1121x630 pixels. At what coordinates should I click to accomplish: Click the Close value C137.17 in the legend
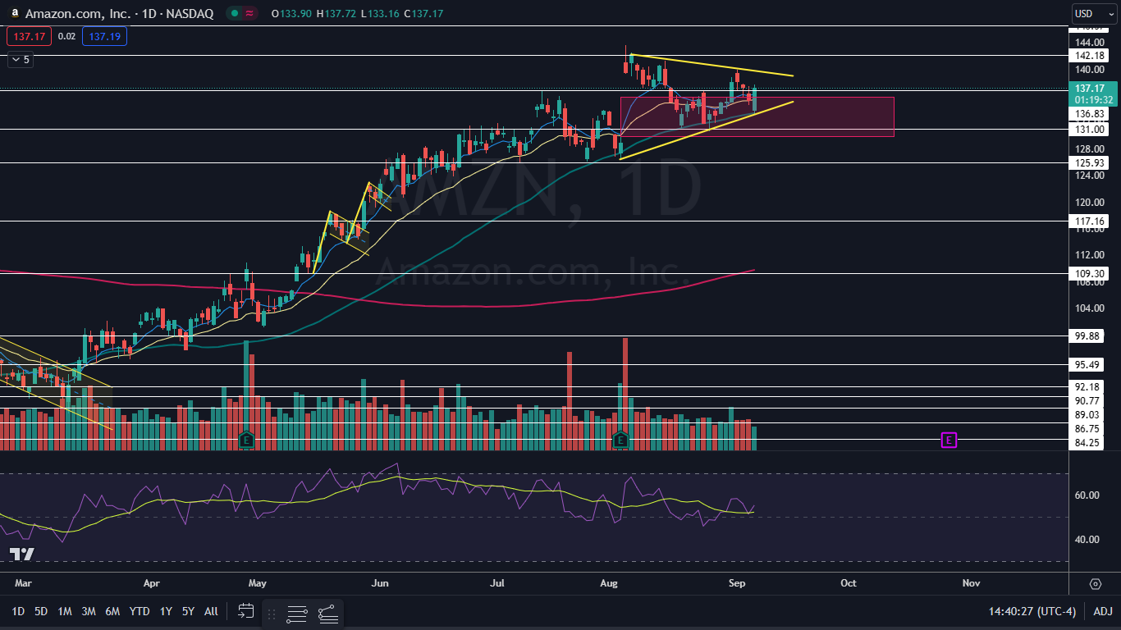tap(423, 13)
